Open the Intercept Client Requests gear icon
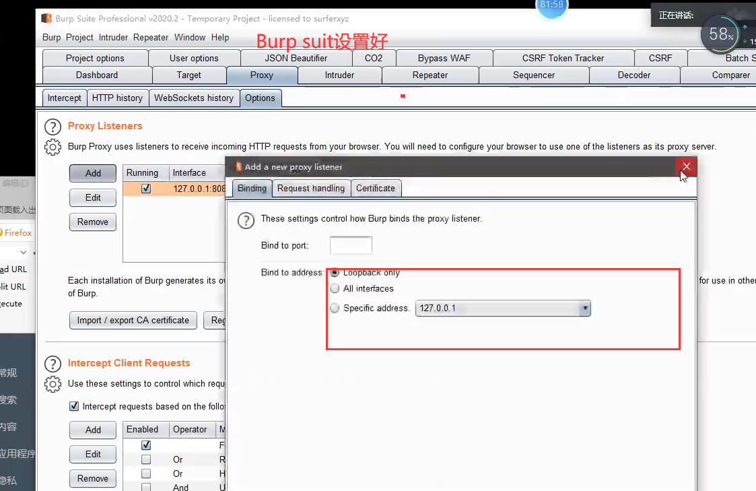The image size is (756, 491). pyautogui.click(x=53, y=385)
